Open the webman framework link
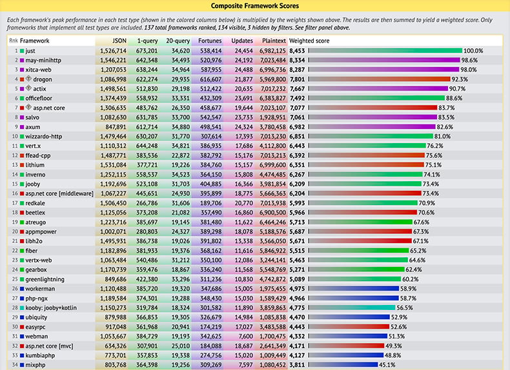The height and width of the screenshot is (370, 510). pyautogui.click(x=36, y=336)
